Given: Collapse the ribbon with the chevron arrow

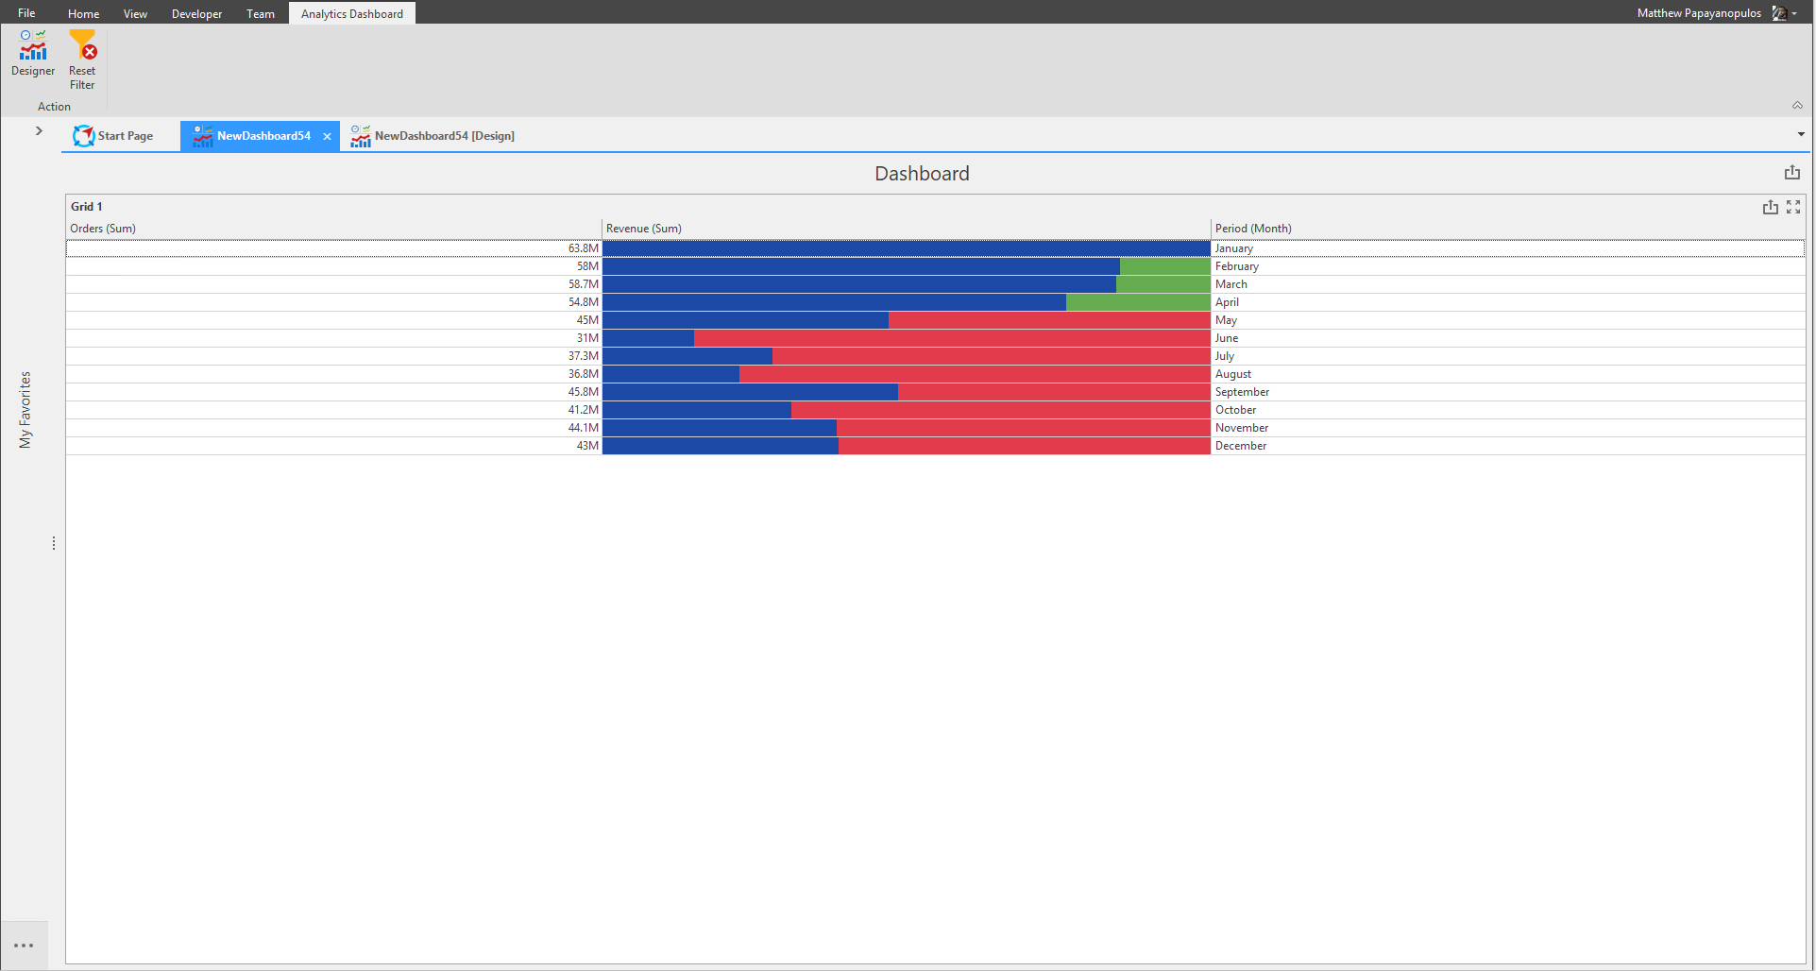Looking at the screenshot, I should (1797, 106).
